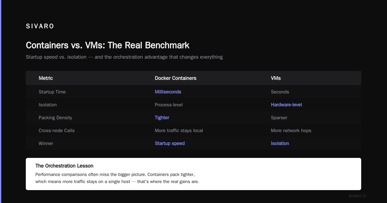The height and width of the screenshot is (203, 387).
Task: Select the 'Startup Time' row label
Action: 52,92
